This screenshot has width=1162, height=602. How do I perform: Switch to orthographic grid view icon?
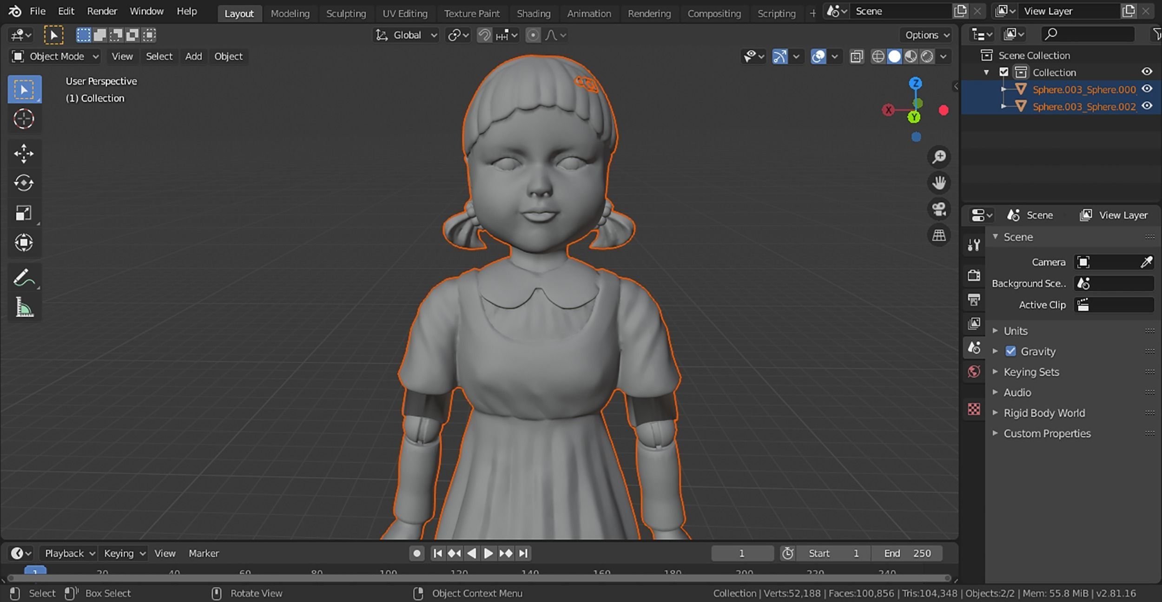pos(938,235)
